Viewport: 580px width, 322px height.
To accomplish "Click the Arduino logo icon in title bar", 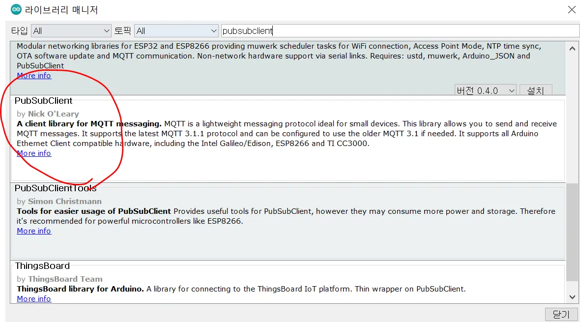I will [x=16, y=10].
